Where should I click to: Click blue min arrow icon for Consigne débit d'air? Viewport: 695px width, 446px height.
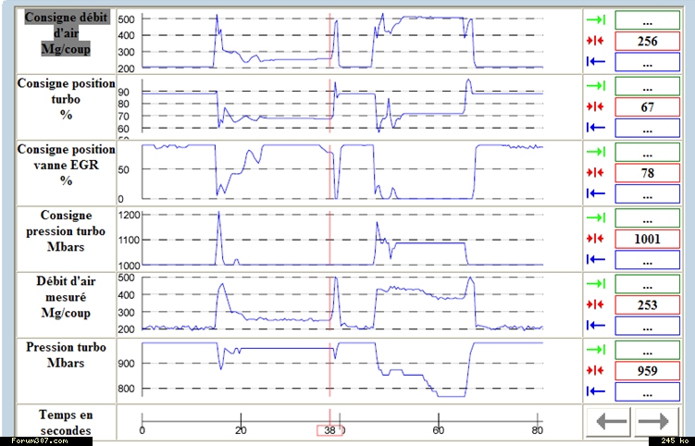click(x=596, y=62)
